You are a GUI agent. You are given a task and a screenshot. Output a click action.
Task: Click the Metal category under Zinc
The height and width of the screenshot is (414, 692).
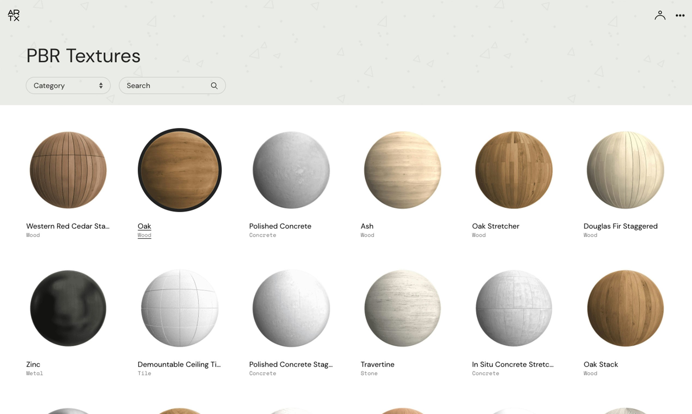point(35,373)
